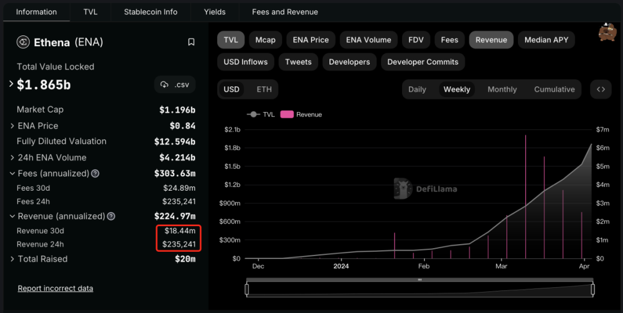Click Report incorrect data link
Viewport: 623px width, 313px height.
55,288
